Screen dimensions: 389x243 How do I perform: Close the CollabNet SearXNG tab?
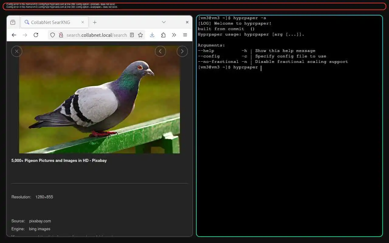coord(83,22)
